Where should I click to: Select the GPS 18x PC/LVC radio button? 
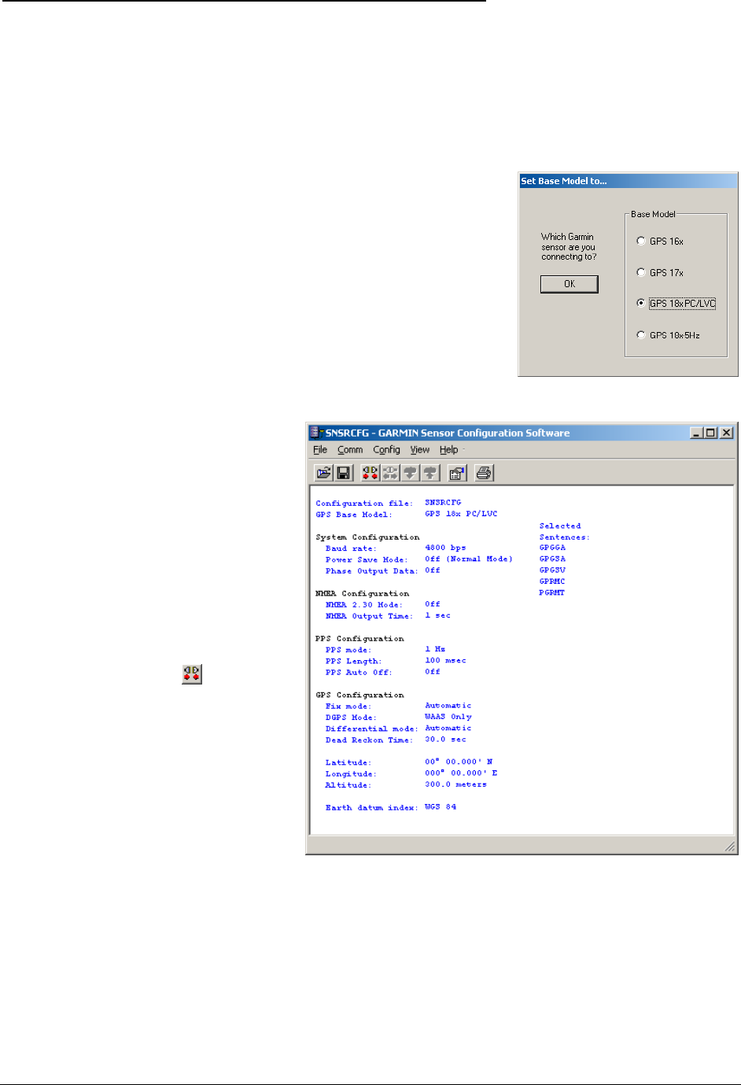[x=641, y=303]
